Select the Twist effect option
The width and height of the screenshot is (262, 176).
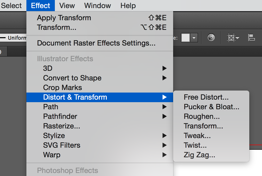[195, 145]
